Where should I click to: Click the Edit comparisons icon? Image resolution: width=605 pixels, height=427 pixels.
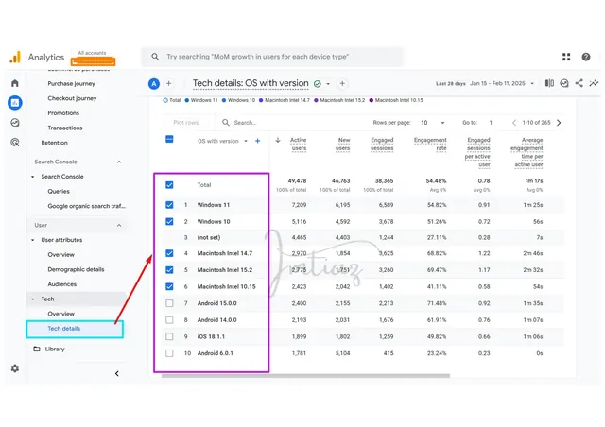(x=549, y=83)
